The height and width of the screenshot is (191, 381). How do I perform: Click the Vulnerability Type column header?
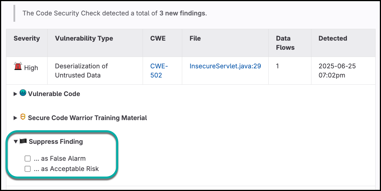point(84,38)
